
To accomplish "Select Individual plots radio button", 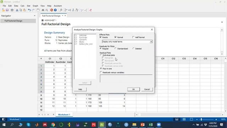I will coord(101,55).
